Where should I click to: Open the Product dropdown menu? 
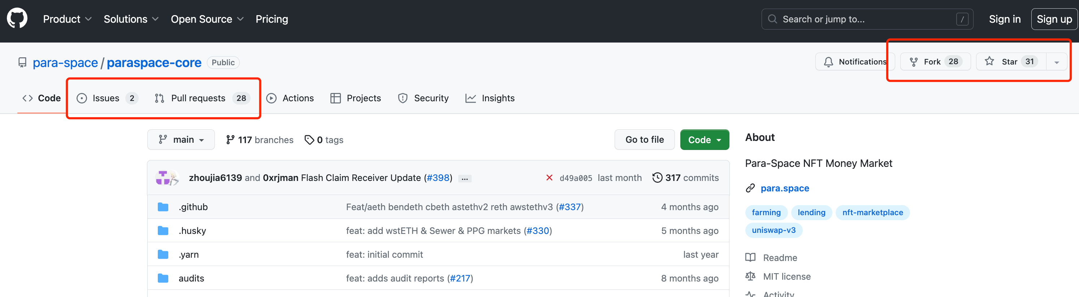67,19
